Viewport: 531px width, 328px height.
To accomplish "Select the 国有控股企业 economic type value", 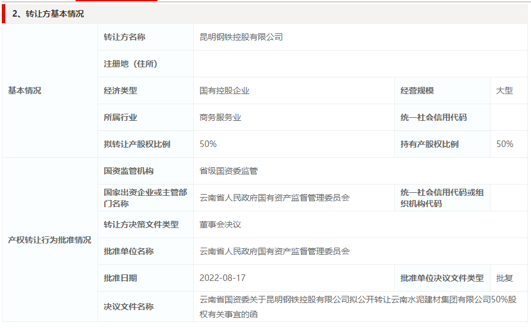I will point(224,90).
